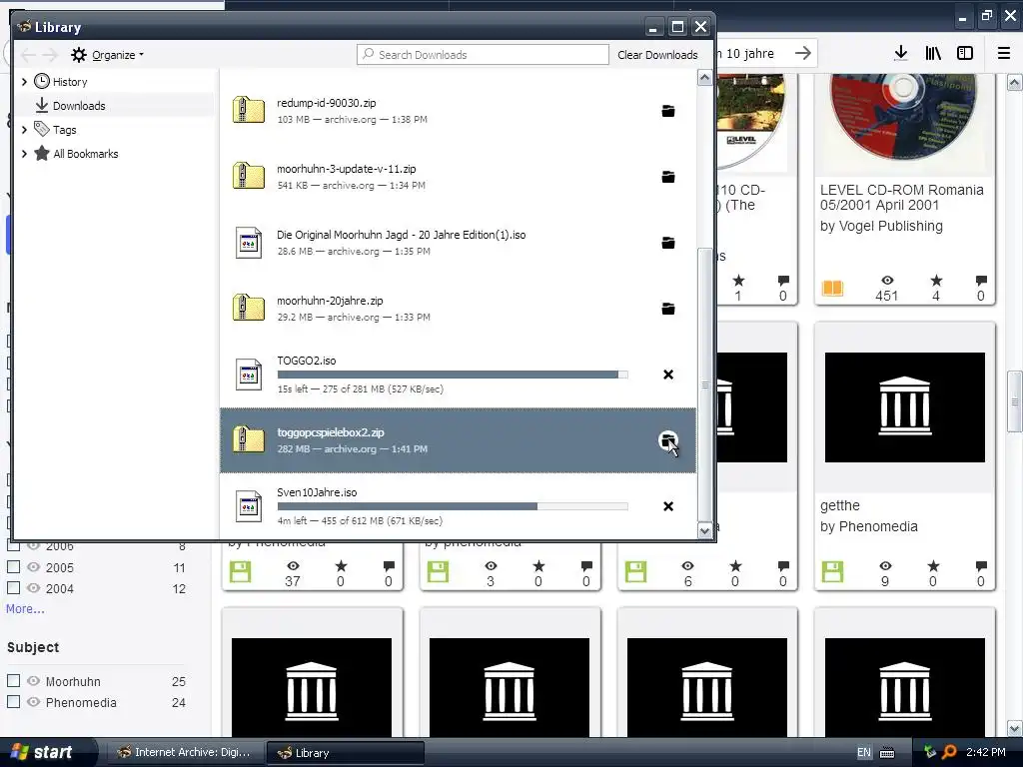
Task: Toggle the browser sidebar icon
Action: (x=965, y=54)
